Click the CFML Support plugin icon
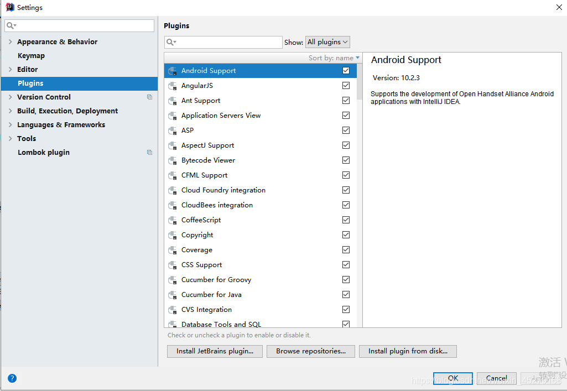Screen dimensions: 567x391 click(x=173, y=175)
